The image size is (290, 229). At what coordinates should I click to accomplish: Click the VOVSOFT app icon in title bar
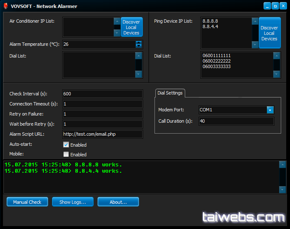tap(6, 6)
